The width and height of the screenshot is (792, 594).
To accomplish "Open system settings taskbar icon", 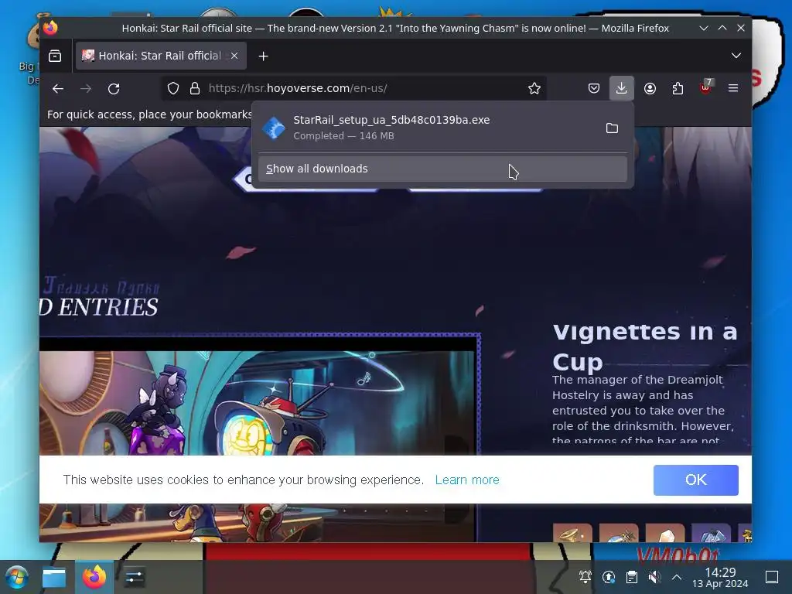I will pos(135,577).
